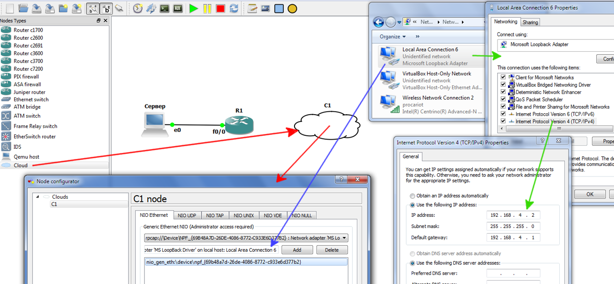This screenshot has width=614, height=284.
Task: Uncheck VirtualBox Bridged Networking Driver
Action: pyautogui.click(x=503, y=84)
